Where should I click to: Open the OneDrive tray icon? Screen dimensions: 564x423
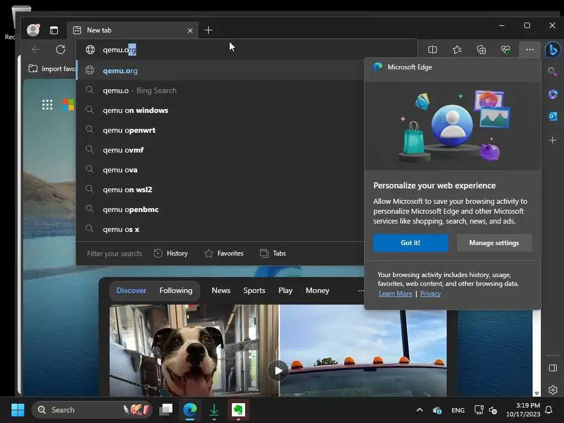[x=437, y=410]
